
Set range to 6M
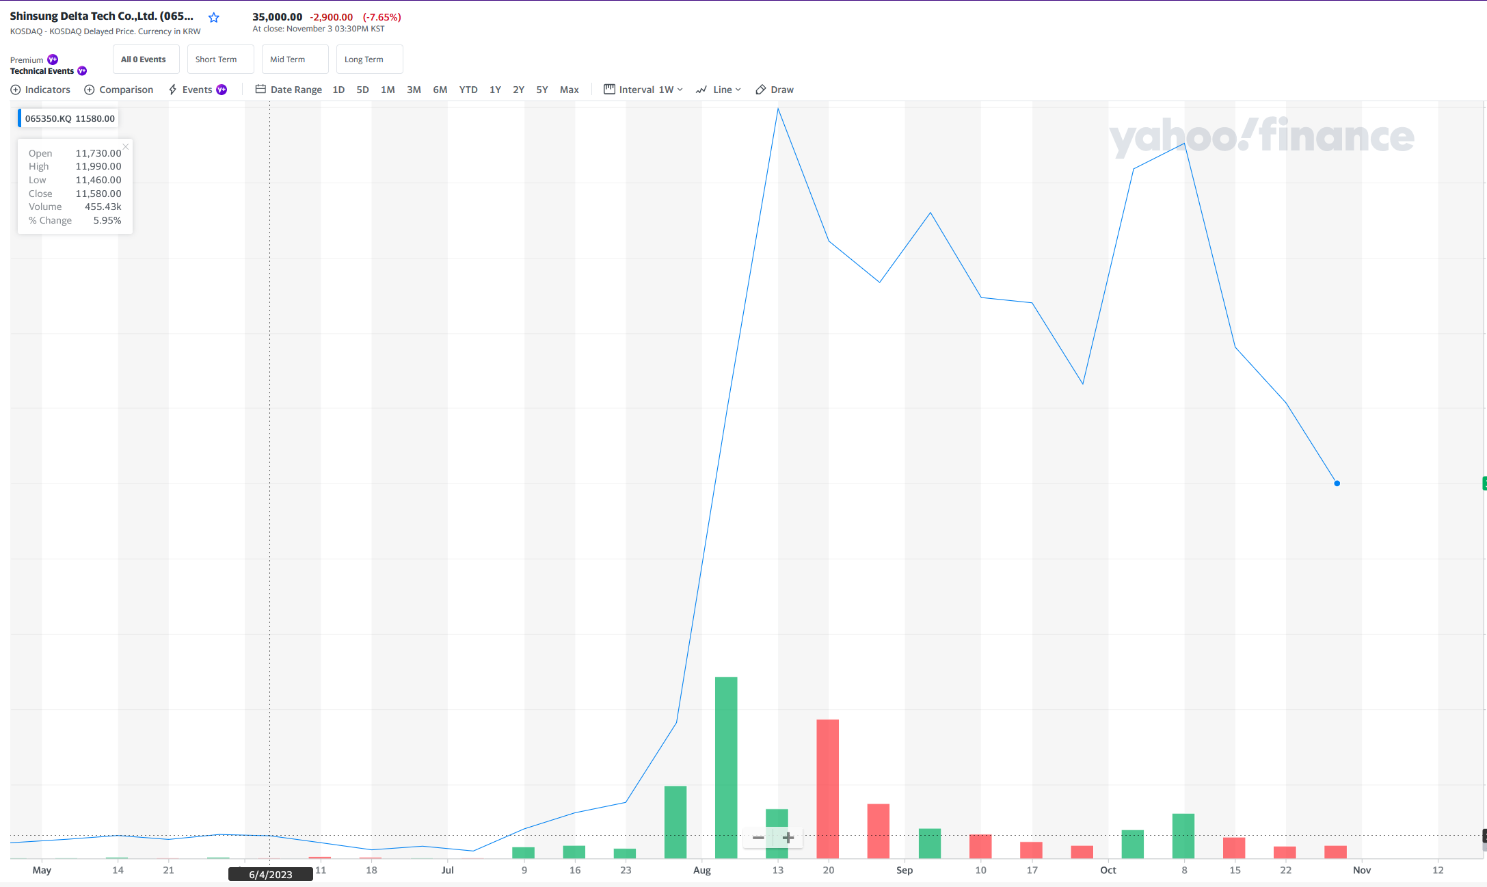pos(440,90)
